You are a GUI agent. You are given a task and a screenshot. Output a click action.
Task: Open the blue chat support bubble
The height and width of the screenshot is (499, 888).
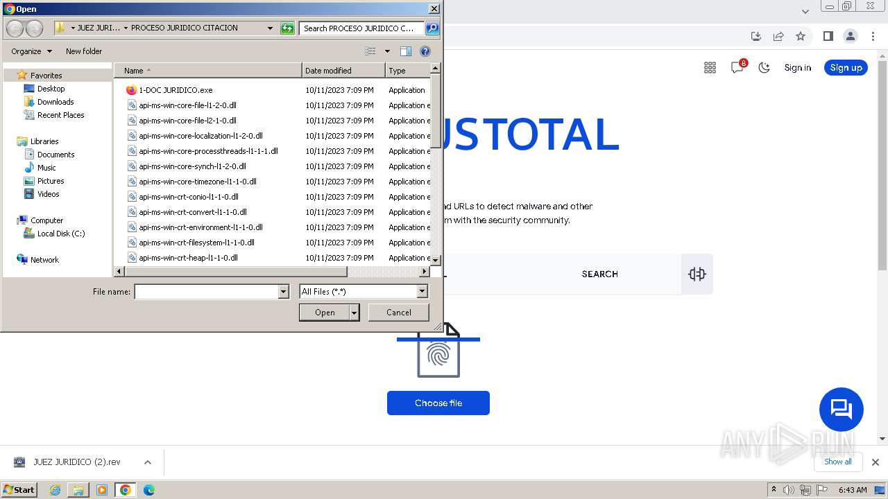point(841,409)
